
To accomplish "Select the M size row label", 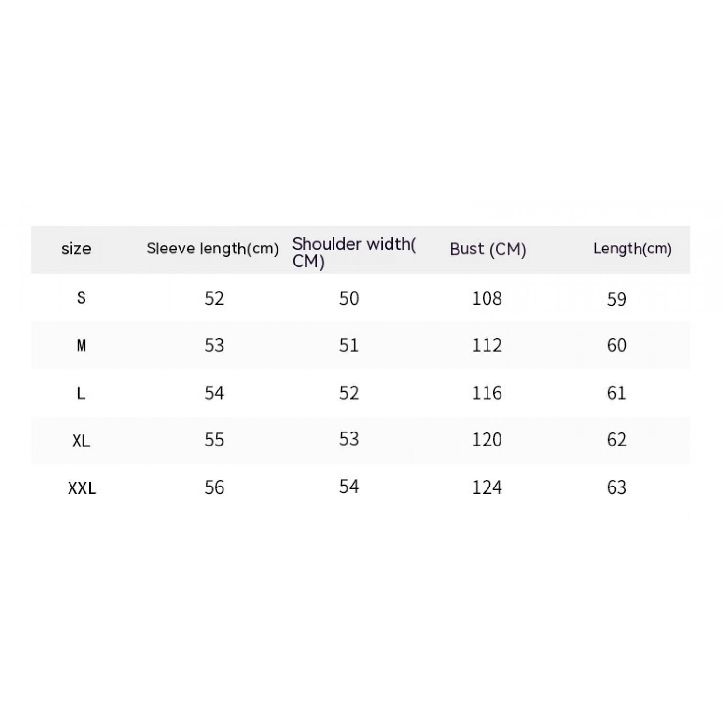I will [x=81, y=346].
